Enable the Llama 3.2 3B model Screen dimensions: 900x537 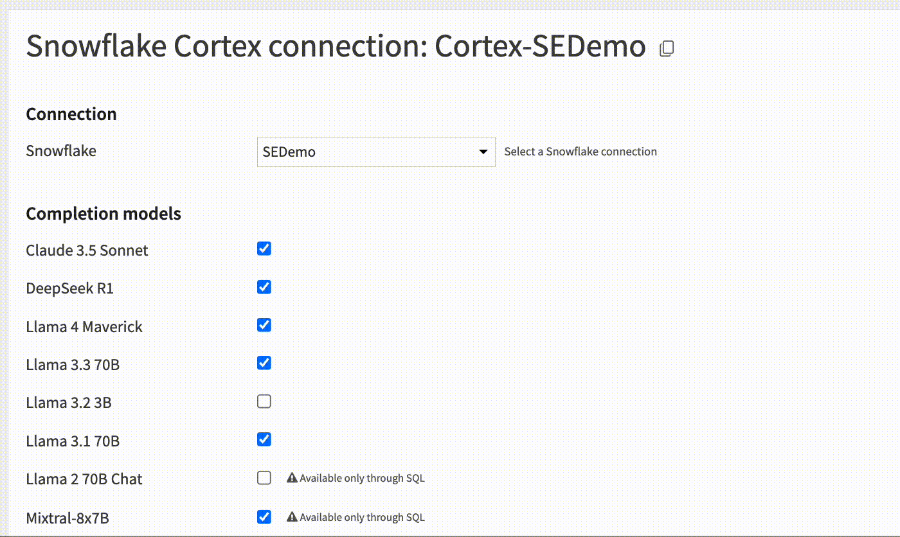tap(264, 401)
